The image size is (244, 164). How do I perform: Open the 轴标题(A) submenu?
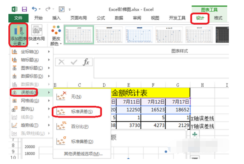pyautogui.click(x=31, y=60)
